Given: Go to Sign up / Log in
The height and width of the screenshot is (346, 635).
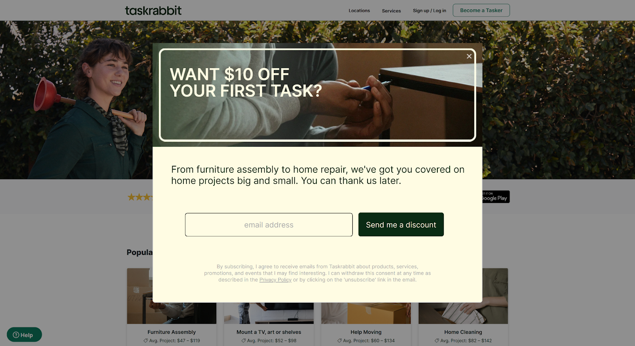Looking at the screenshot, I should click(x=429, y=11).
